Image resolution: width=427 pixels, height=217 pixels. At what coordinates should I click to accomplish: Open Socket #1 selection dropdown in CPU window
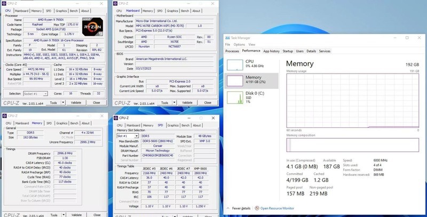coord(35,93)
